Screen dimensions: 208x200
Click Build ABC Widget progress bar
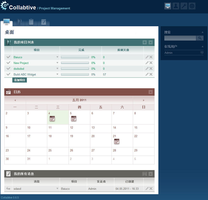pyautogui.click(x=75, y=74)
